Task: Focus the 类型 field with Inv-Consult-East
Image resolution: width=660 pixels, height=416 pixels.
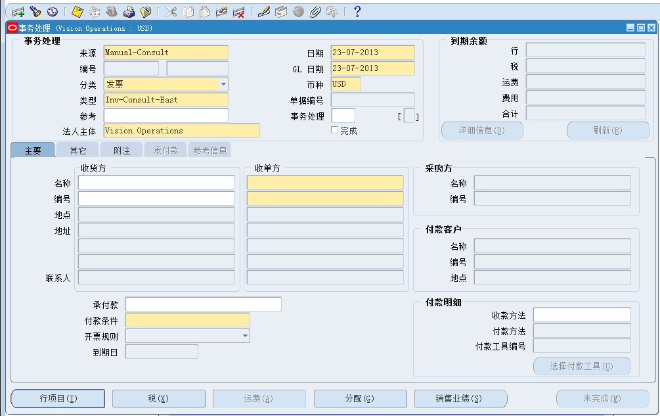Action: (x=166, y=100)
